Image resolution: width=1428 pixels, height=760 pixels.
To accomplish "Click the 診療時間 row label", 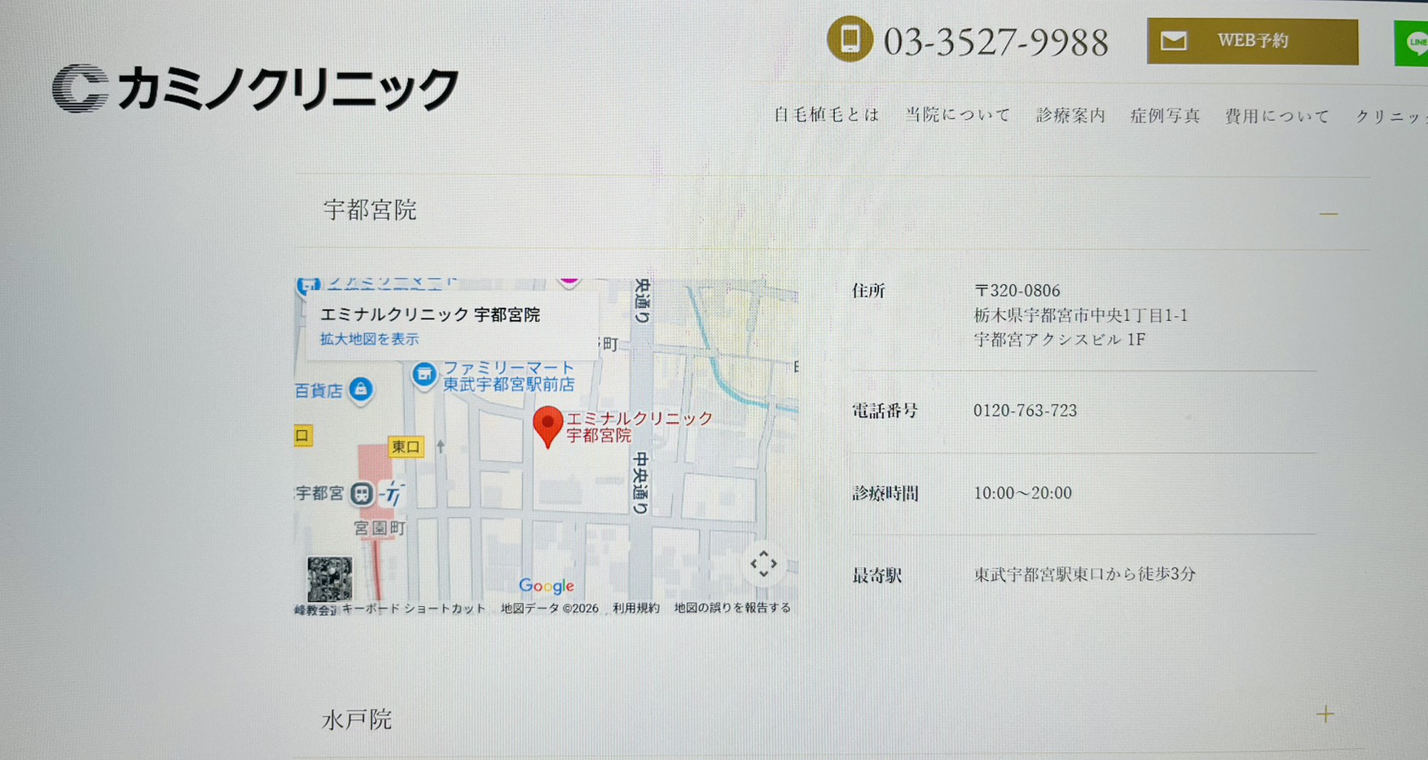I will click(885, 494).
